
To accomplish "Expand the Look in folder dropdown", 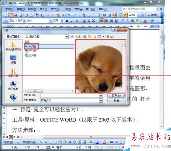I will (x=67, y=37).
